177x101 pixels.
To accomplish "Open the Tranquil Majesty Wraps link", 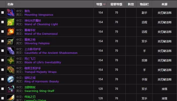I will (x=40, y=72).
